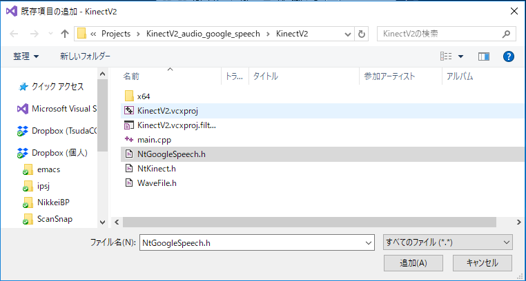
Task: Click the refresh icon beside address bar
Action: 363,34
